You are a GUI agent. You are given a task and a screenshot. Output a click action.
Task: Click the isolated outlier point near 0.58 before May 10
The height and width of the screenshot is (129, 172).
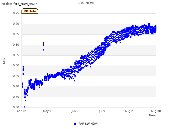pyautogui.click(x=43, y=50)
